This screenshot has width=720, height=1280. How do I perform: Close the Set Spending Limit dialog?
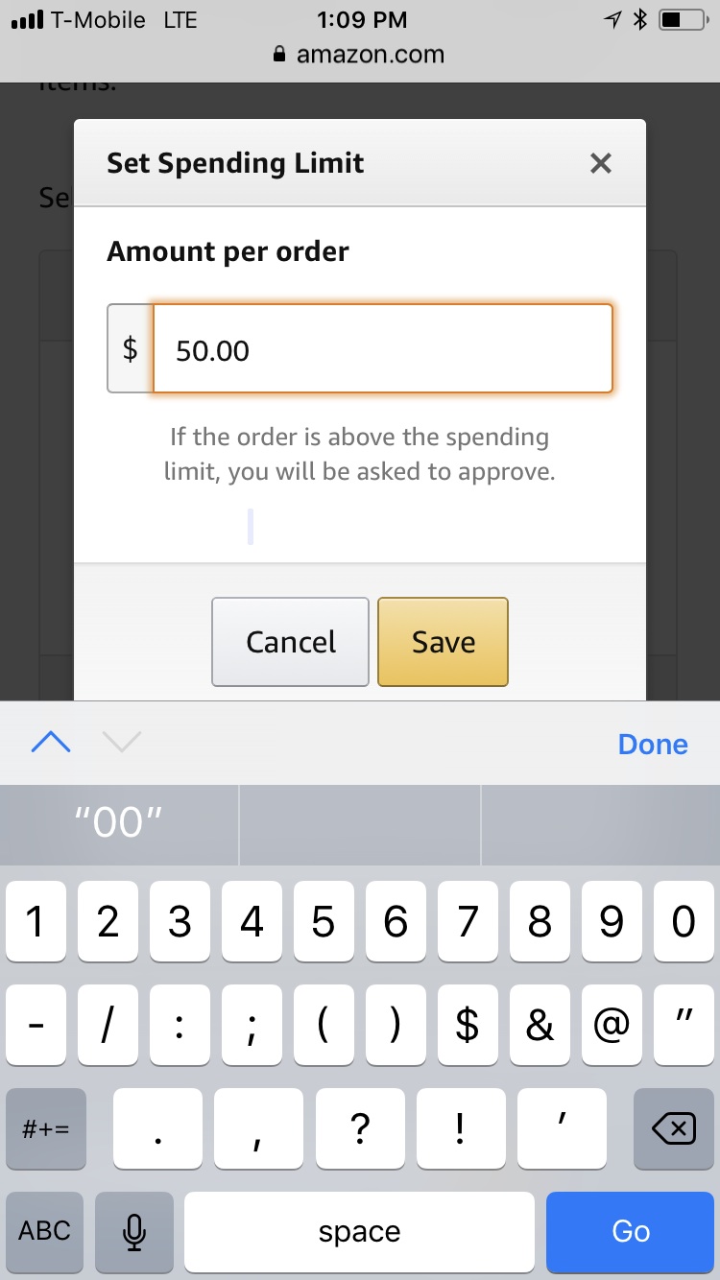pyautogui.click(x=601, y=163)
